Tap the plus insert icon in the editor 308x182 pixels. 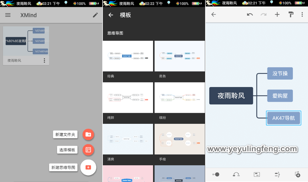[277, 14]
